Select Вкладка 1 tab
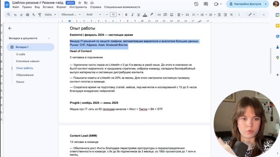The image size is (280, 157). point(30,47)
